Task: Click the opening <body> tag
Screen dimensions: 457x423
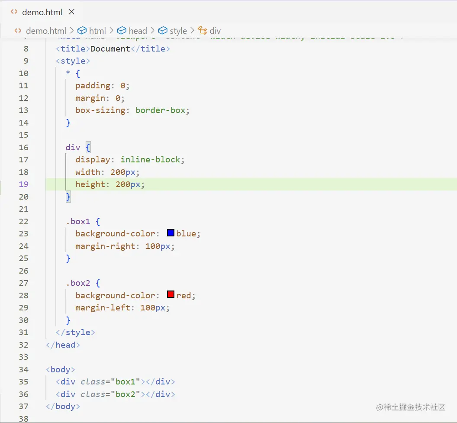Action: pos(60,369)
